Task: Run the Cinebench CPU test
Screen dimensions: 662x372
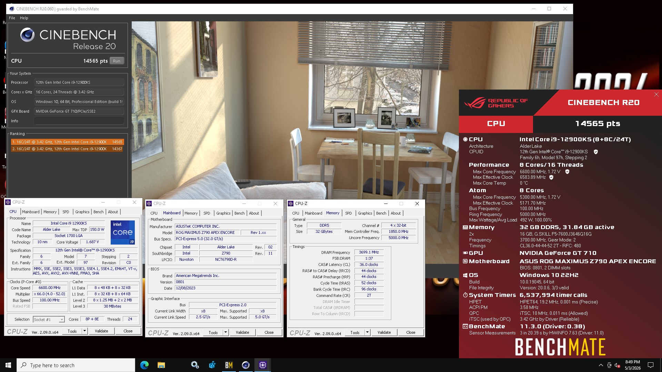Action: coord(117,61)
